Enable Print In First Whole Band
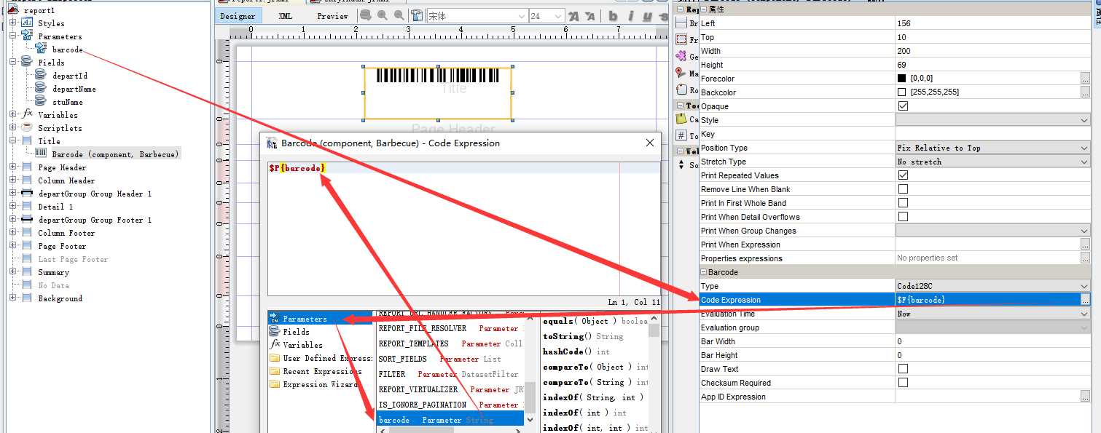Viewport: 1101px width, 433px height. pos(904,203)
